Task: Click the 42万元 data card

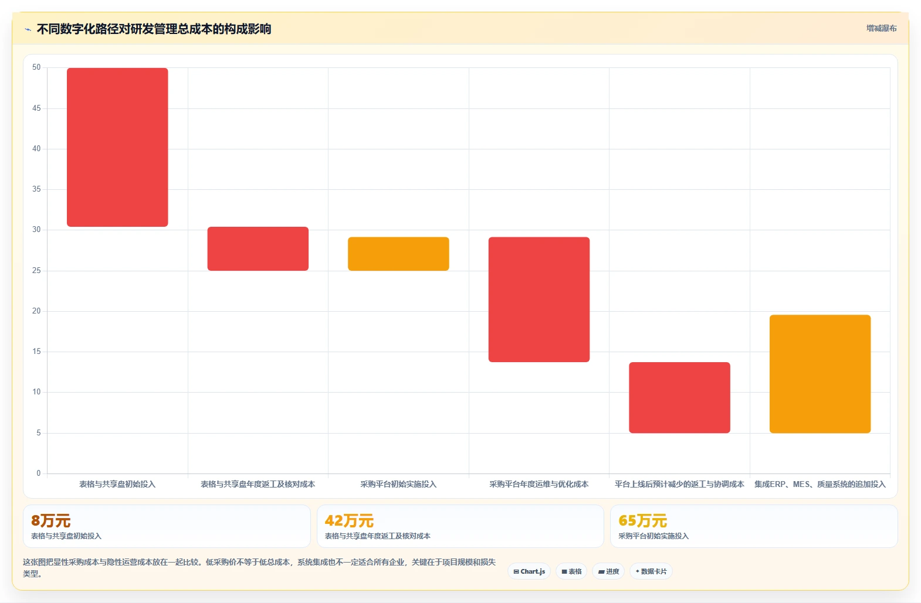Action: pyautogui.click(x=460, y=526)
